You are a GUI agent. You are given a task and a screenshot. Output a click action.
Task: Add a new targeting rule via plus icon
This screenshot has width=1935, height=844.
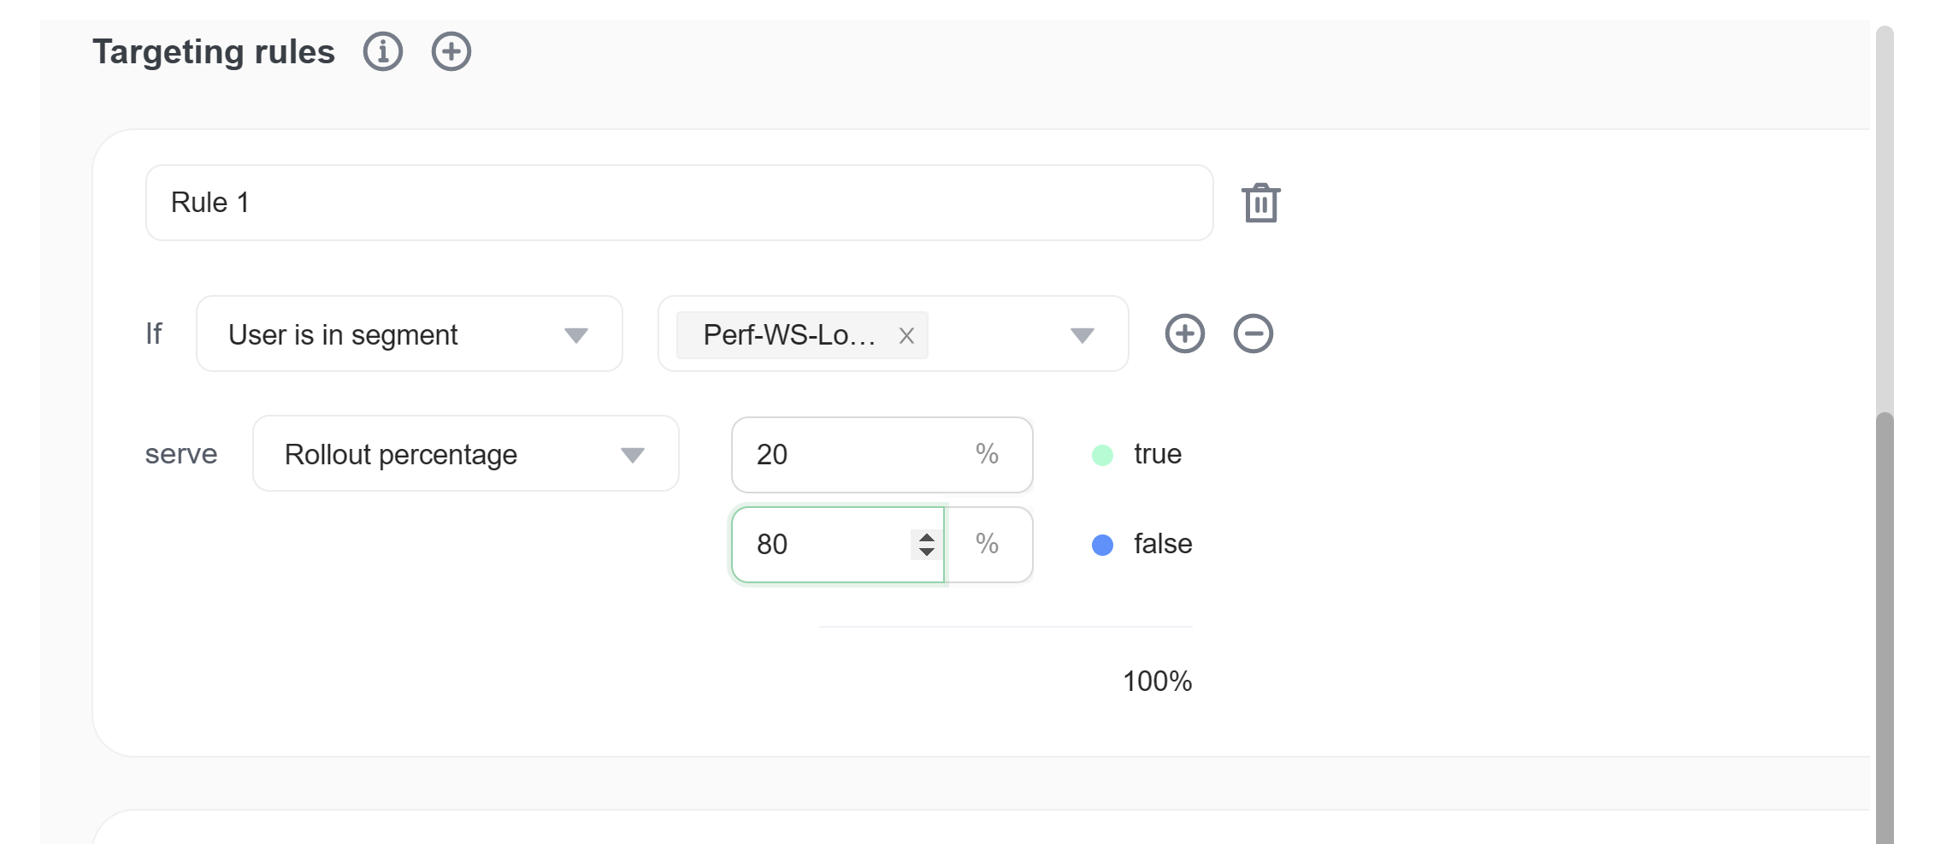click(451, 51)
